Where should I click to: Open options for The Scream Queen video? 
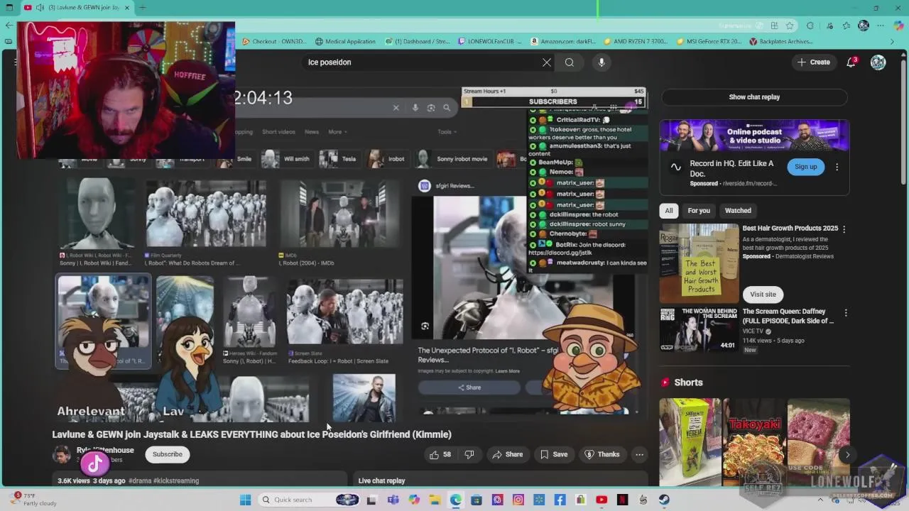pyautogui.click(x=846, y=313)
